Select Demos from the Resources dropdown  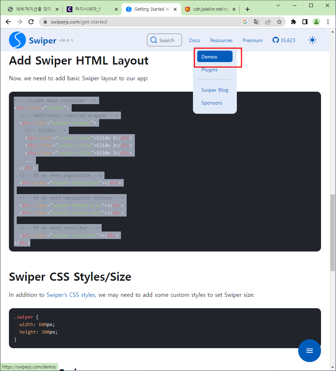coord(215,57)
